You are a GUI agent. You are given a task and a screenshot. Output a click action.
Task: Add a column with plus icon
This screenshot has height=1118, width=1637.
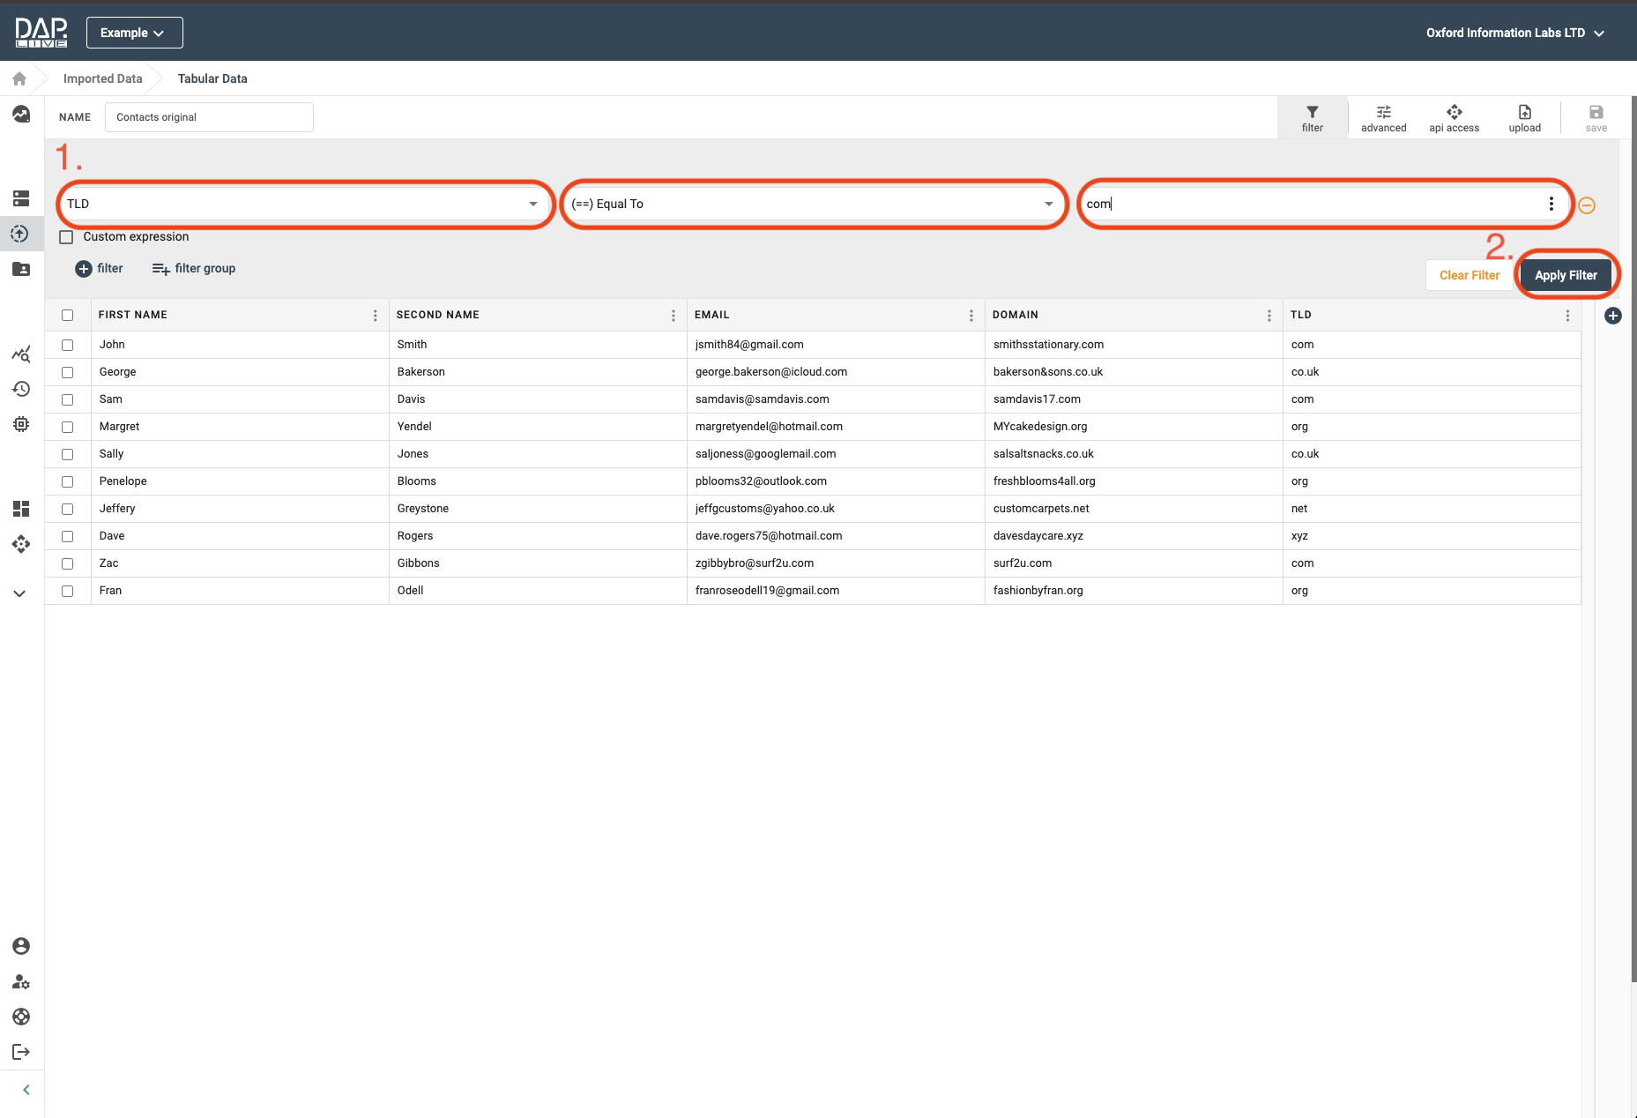click(1612, 316)
